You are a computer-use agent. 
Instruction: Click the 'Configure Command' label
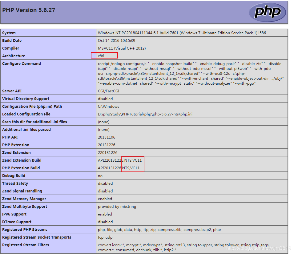click(21, 63)
